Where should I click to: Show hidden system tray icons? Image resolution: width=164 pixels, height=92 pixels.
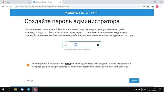pos(132,89)
